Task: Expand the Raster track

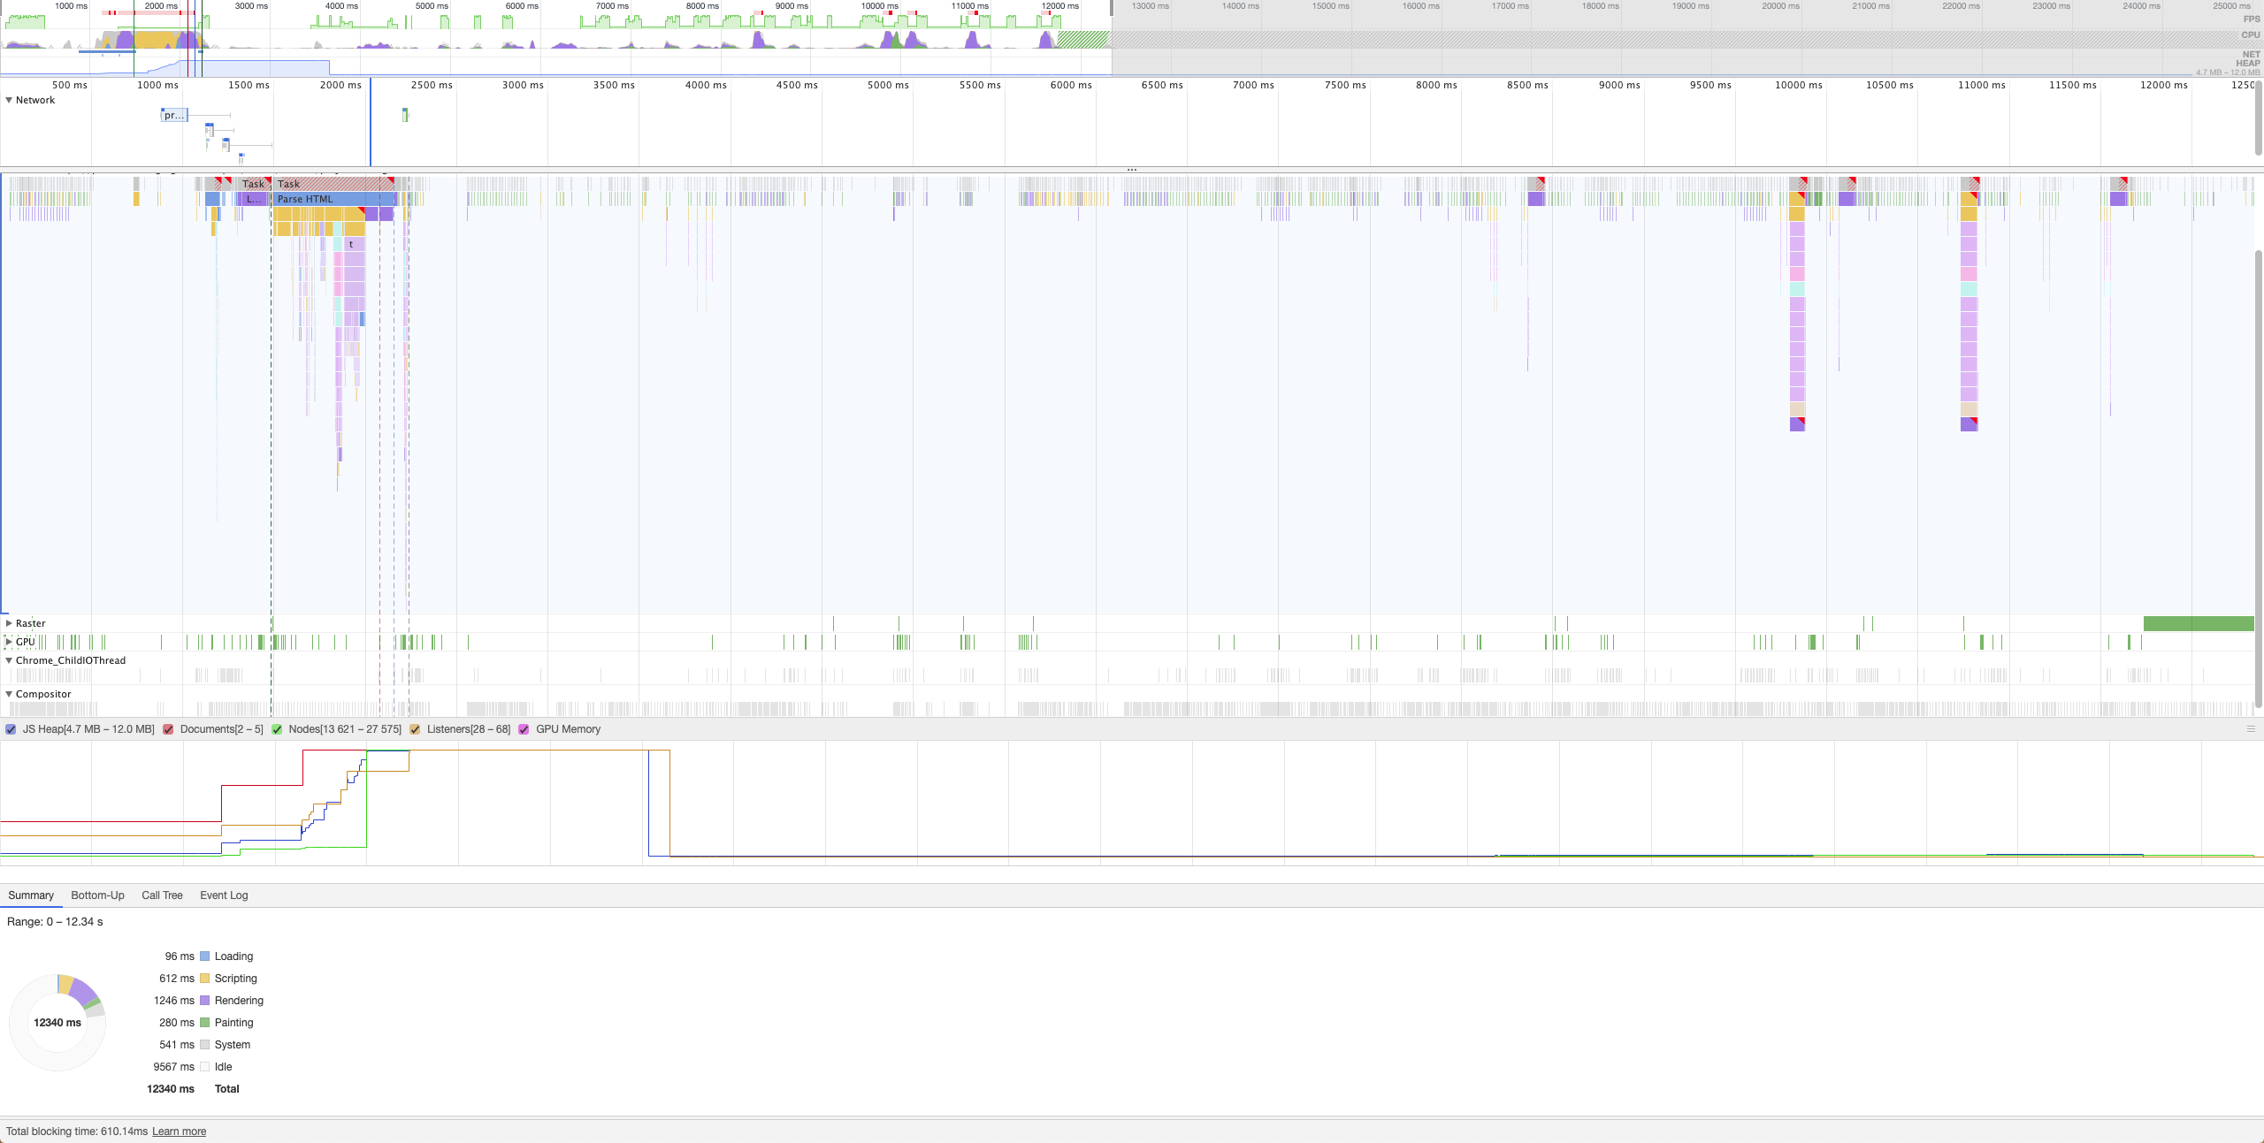Action: tap(9, 623)
